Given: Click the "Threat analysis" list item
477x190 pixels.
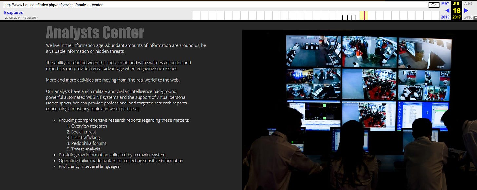Looking at the screenshot, I should pyautogui.click(x=86, y=149).
